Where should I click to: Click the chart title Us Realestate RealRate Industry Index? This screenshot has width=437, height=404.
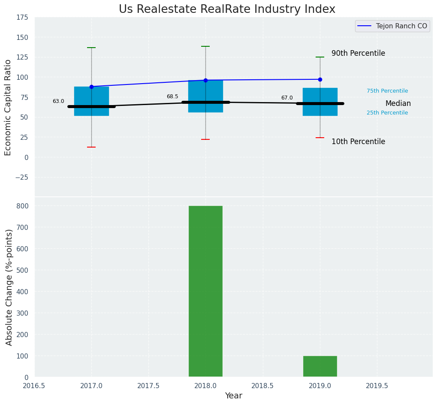[227, 9]
